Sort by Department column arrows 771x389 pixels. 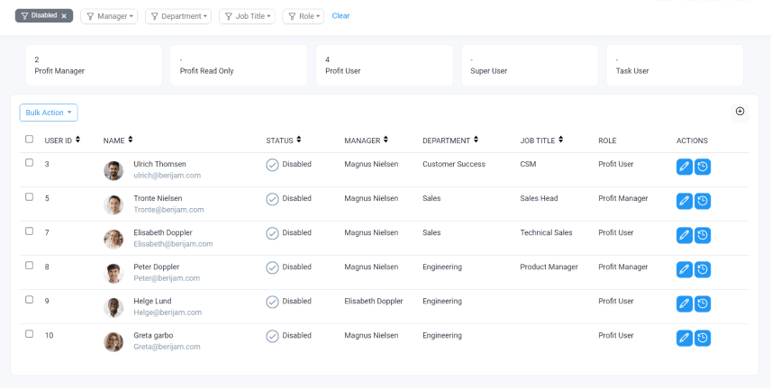476,140
